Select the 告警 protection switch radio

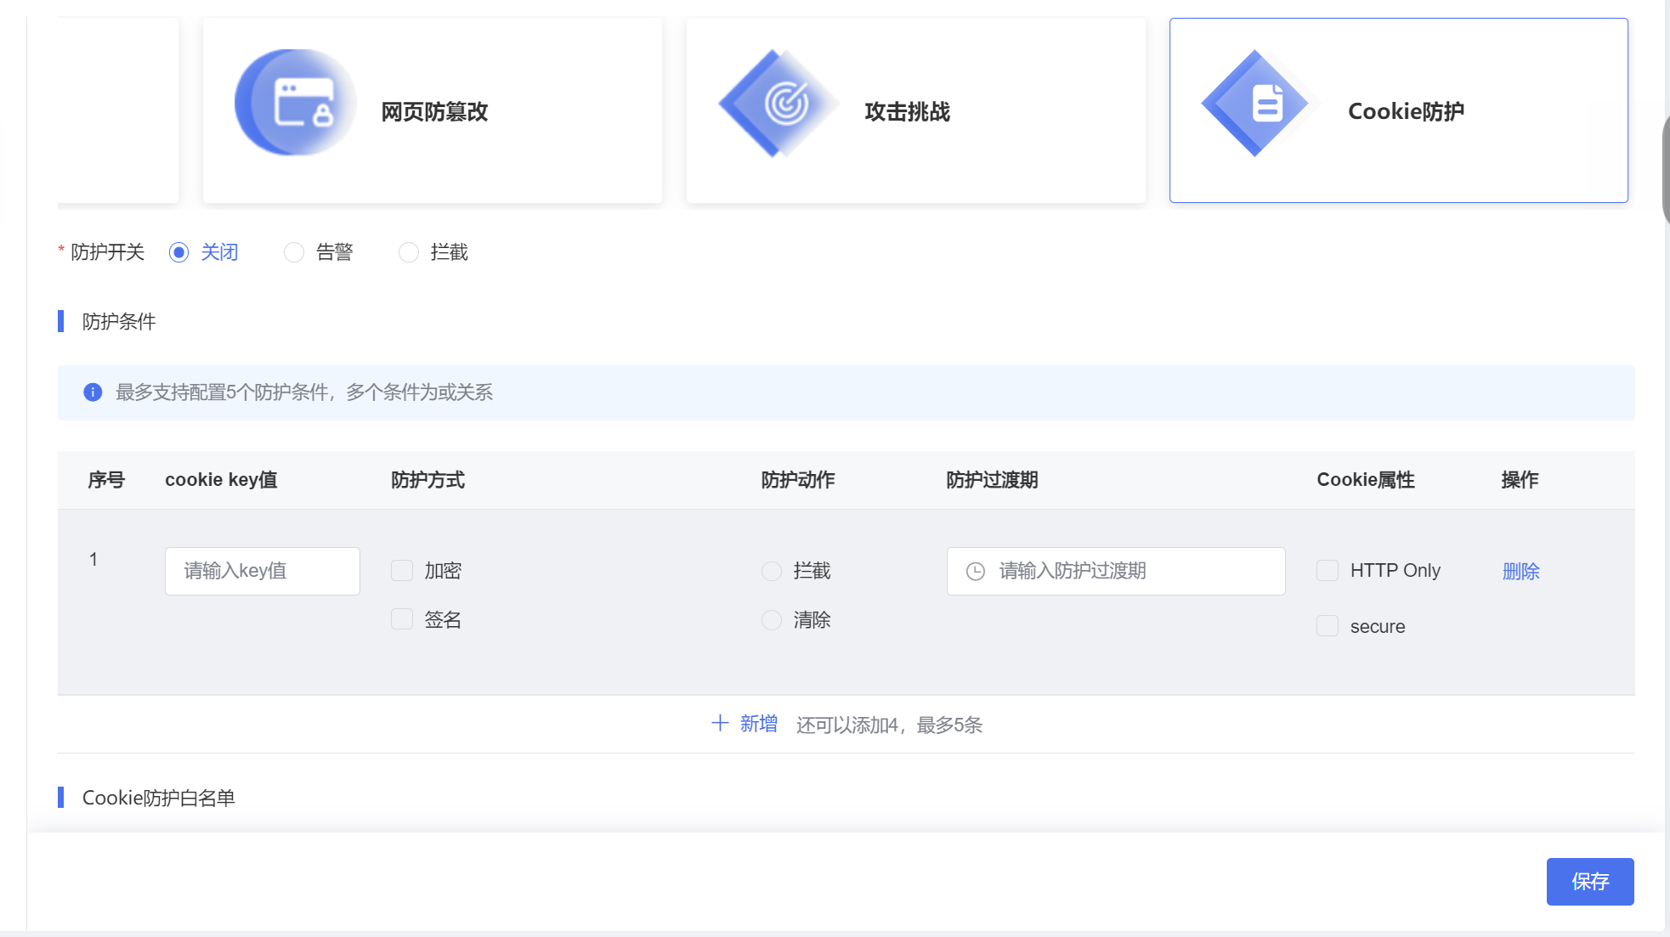pyautogui.click(x=294, y=252)
